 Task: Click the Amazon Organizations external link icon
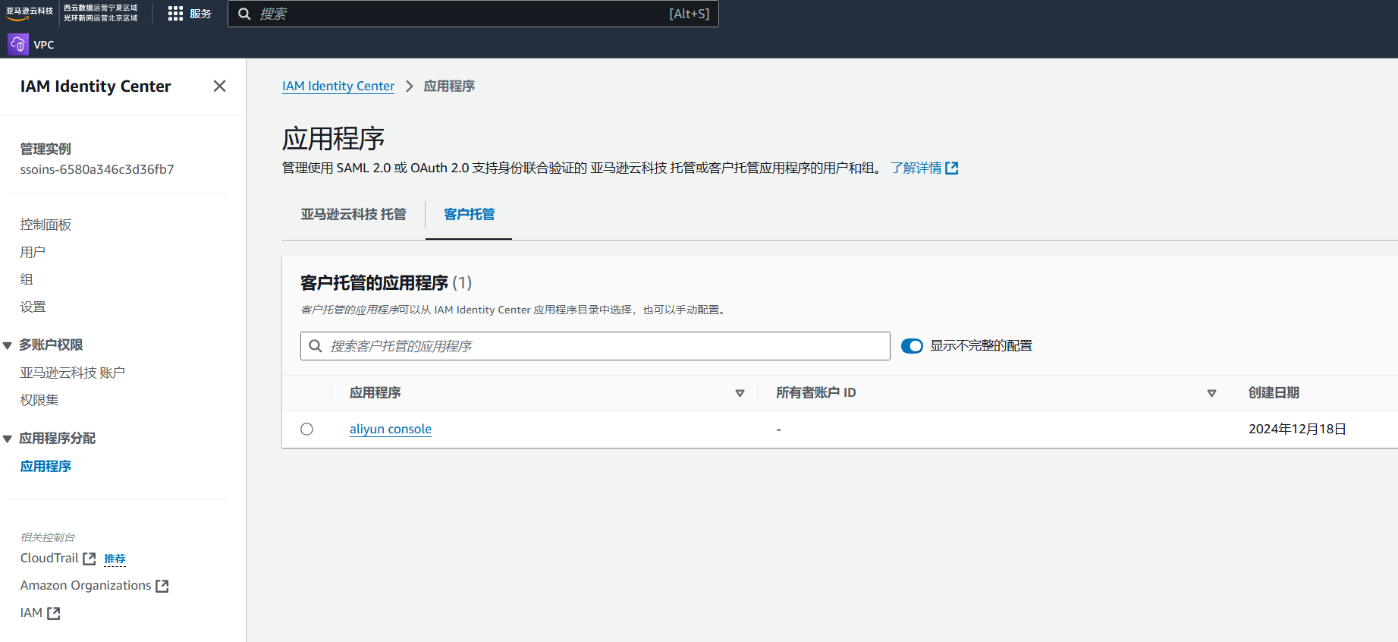pos(162,586)
